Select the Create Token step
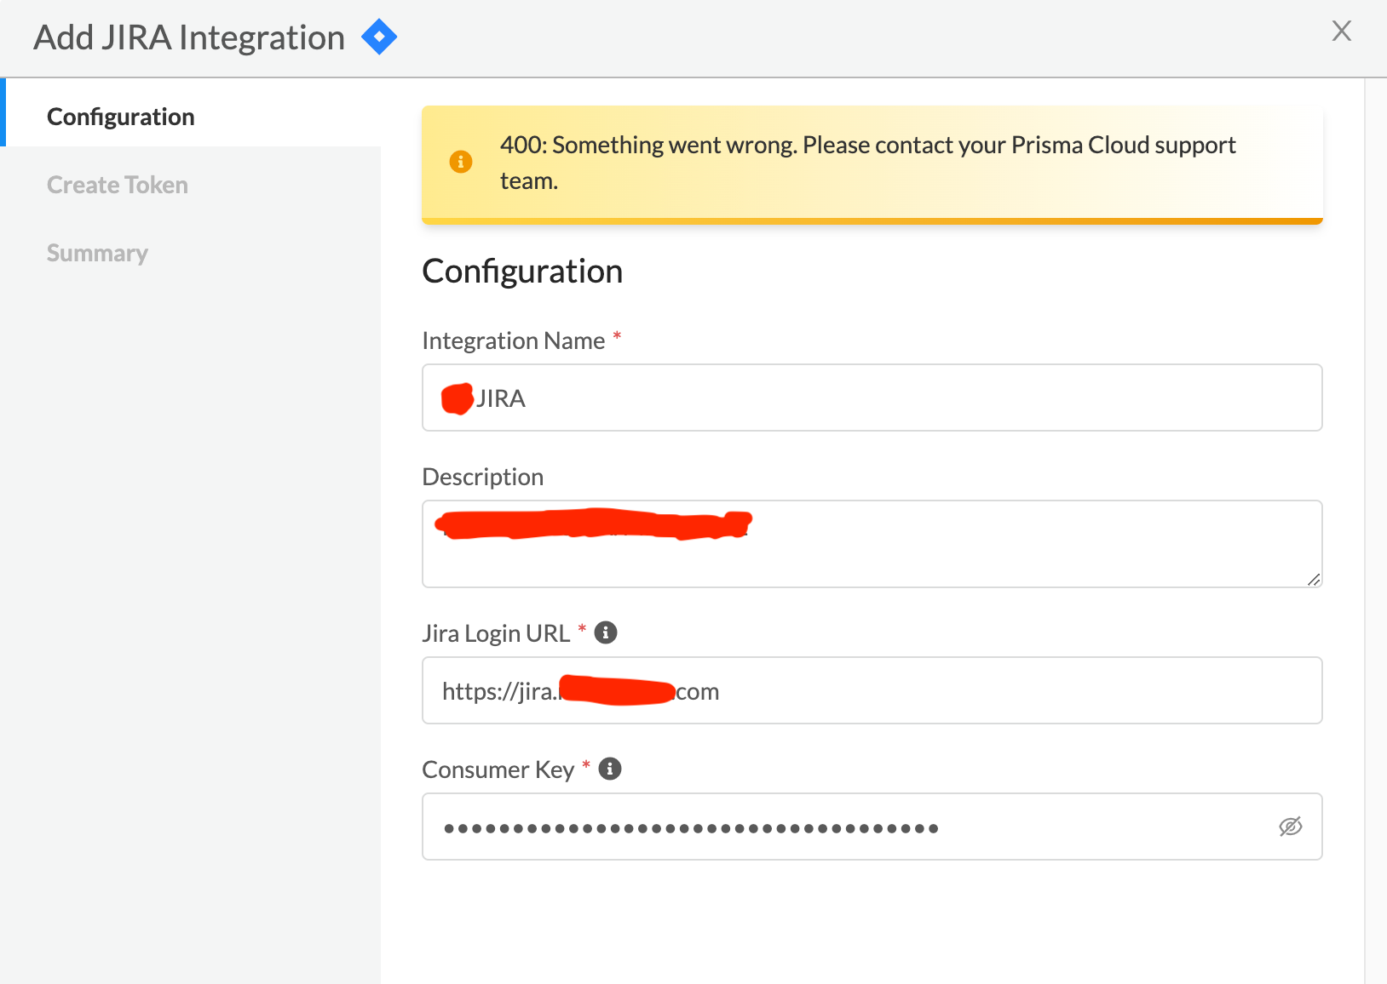The width and height of the screenshot is (1387, 984). tap(117, 184)
